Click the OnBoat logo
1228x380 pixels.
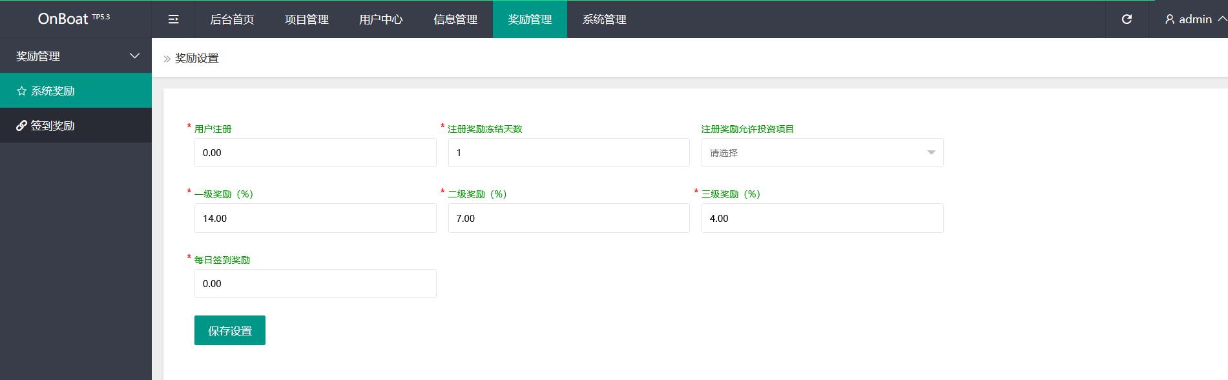point(74,19)
